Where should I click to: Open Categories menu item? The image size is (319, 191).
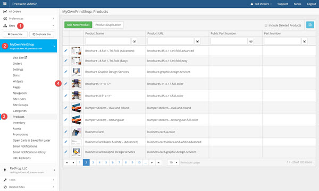[x=20, y=111]
